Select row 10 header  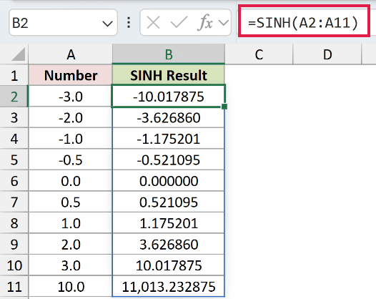tap(14, 265)
